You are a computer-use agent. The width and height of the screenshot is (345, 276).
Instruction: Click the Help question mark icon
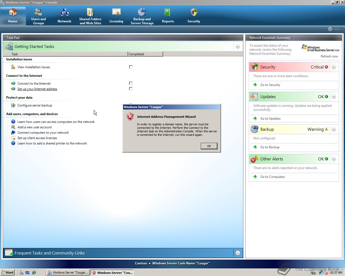point(330,29)
